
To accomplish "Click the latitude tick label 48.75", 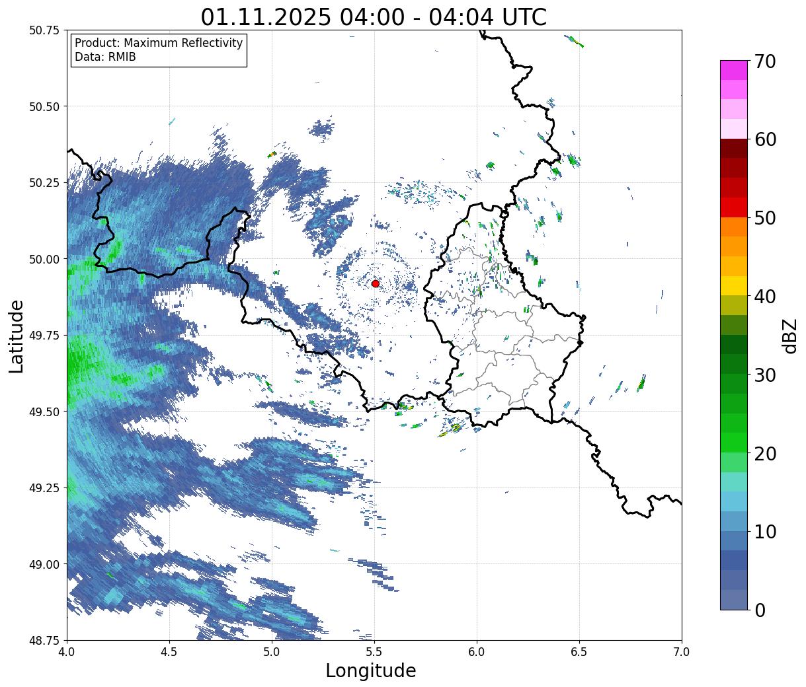I will [x=44, y=640].
